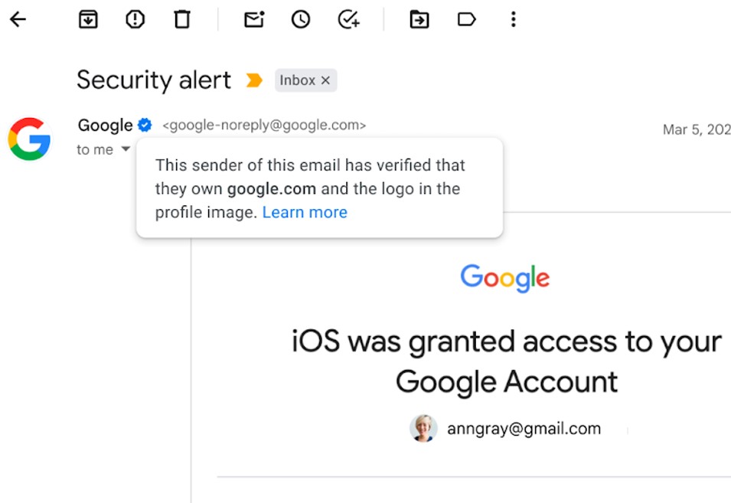This screenshot has height=503, width=731.
Task: Toggle the yellow importance marker
Action: click(x=254, y=80)
